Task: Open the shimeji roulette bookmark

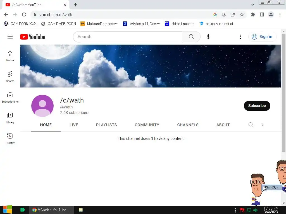Action: point(180,24)
